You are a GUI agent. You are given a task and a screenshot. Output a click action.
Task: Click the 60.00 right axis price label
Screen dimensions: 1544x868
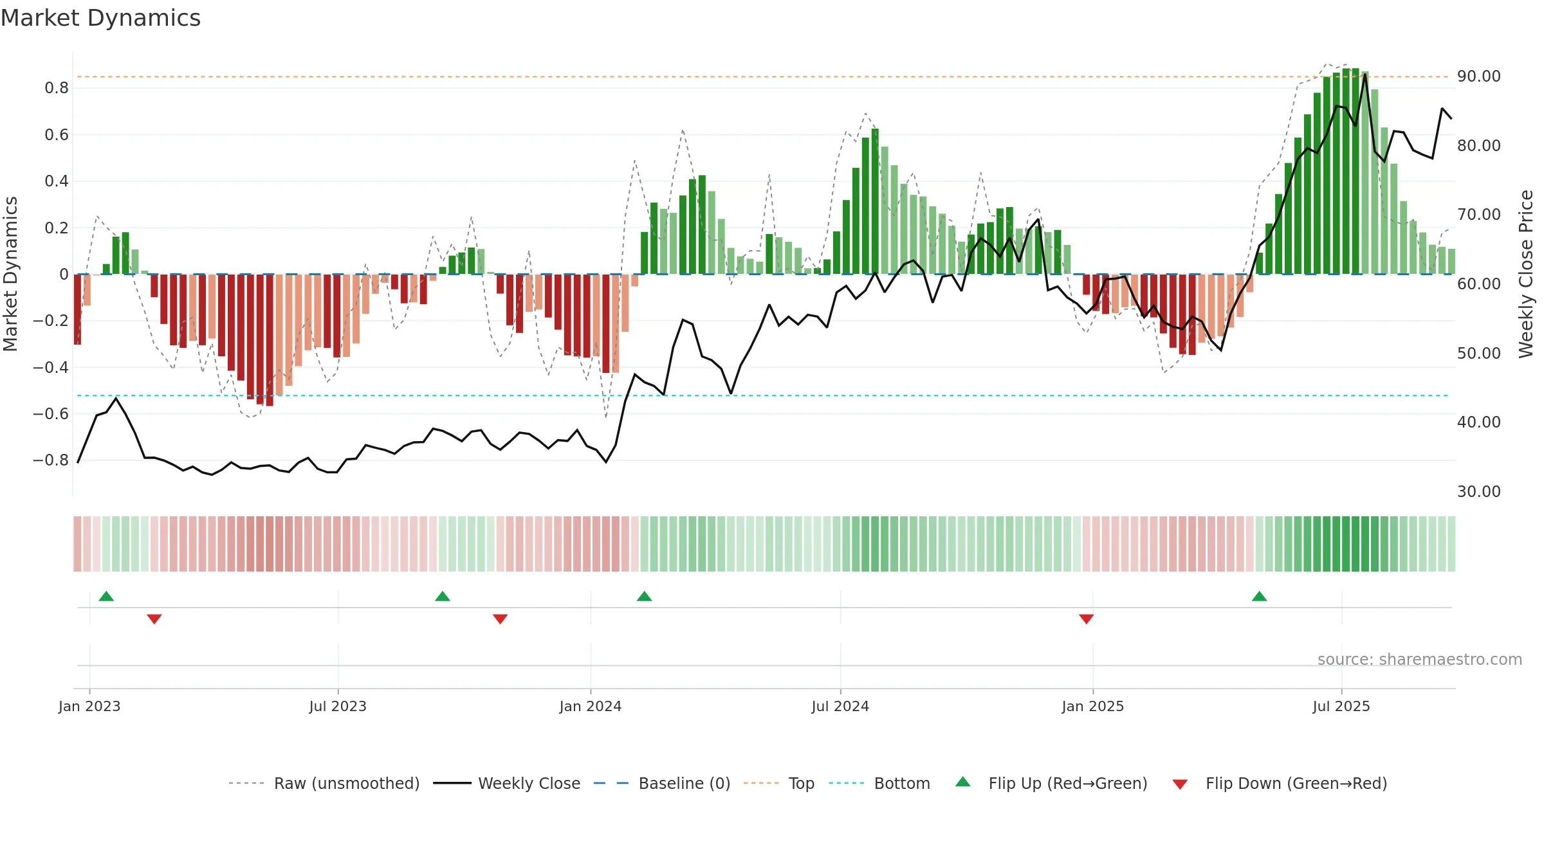click(1479, 284)
